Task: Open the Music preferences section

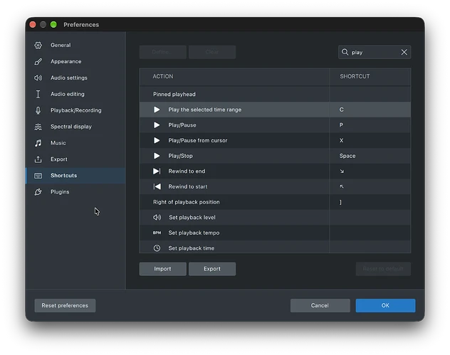Action: [75, 143]
